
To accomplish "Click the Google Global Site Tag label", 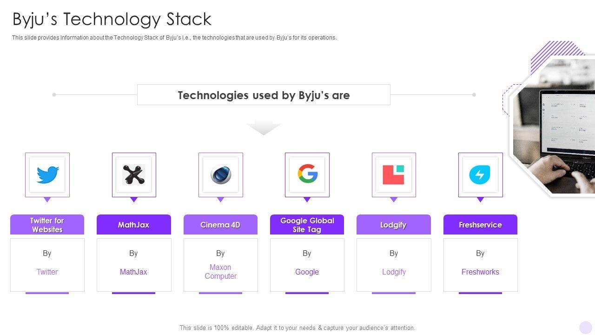I will pyautogui.click(x=307, y=225).
